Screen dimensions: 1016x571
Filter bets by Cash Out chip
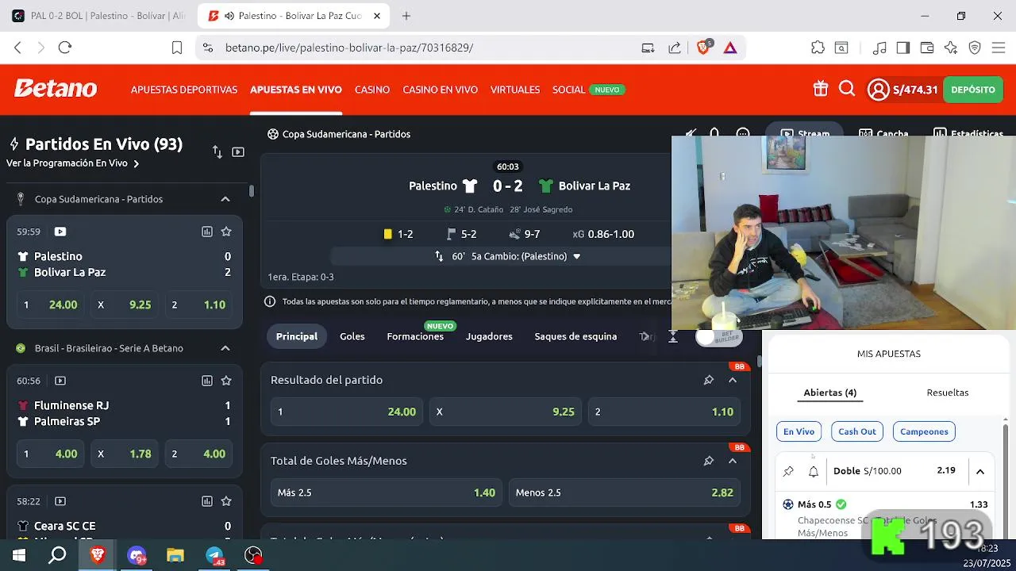pos(857,431)
